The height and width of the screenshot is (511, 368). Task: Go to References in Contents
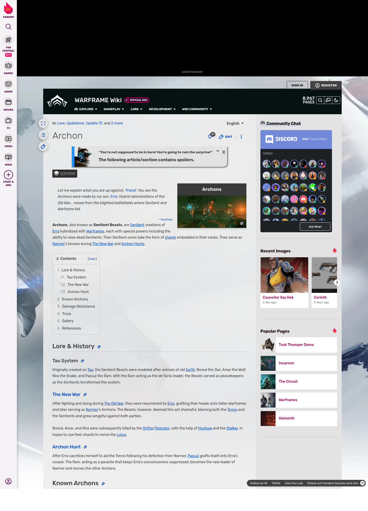pos(72,328)
